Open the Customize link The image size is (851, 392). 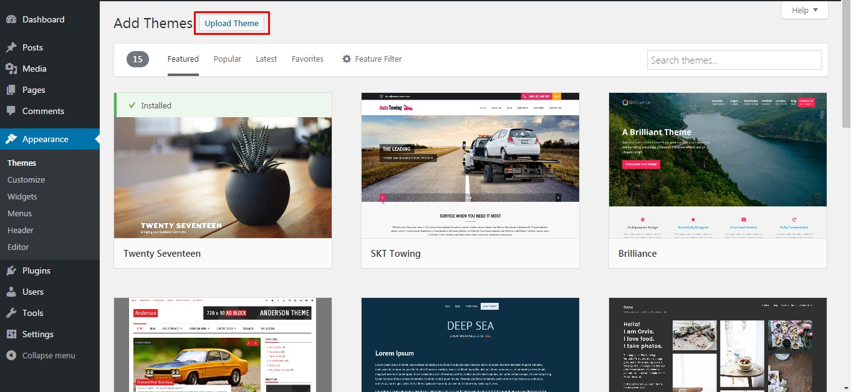pyautogui.click(x=26, y=179)
